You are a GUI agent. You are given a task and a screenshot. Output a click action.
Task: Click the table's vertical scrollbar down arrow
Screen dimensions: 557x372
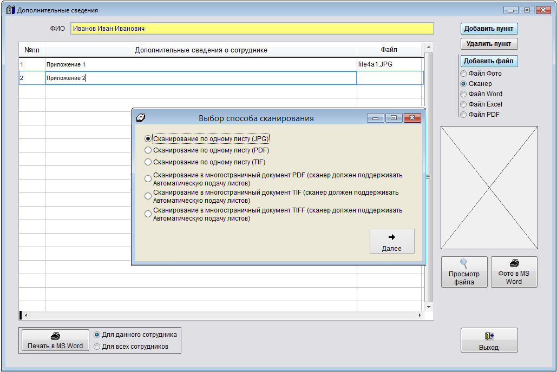coord(429,307)
